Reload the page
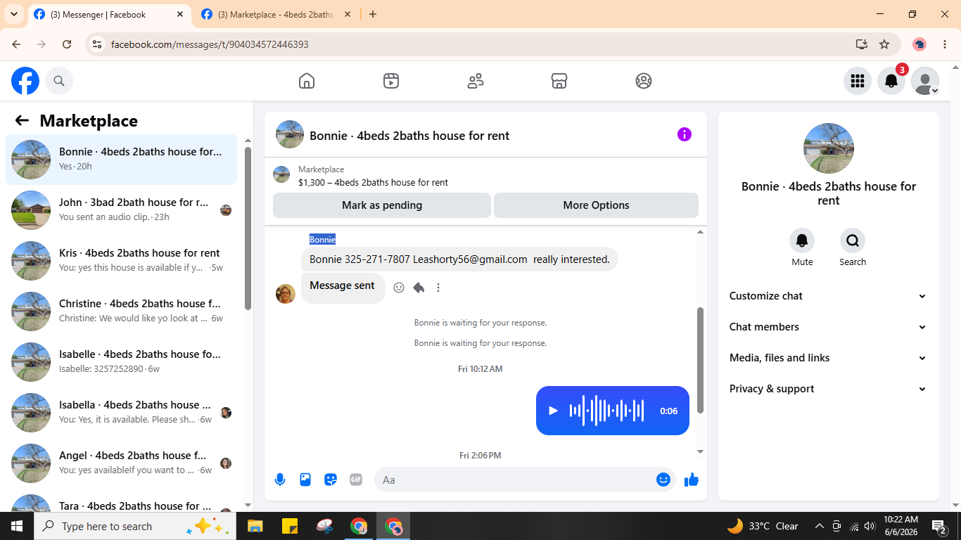This screenshot has height=540, width=961. [67, 44]
